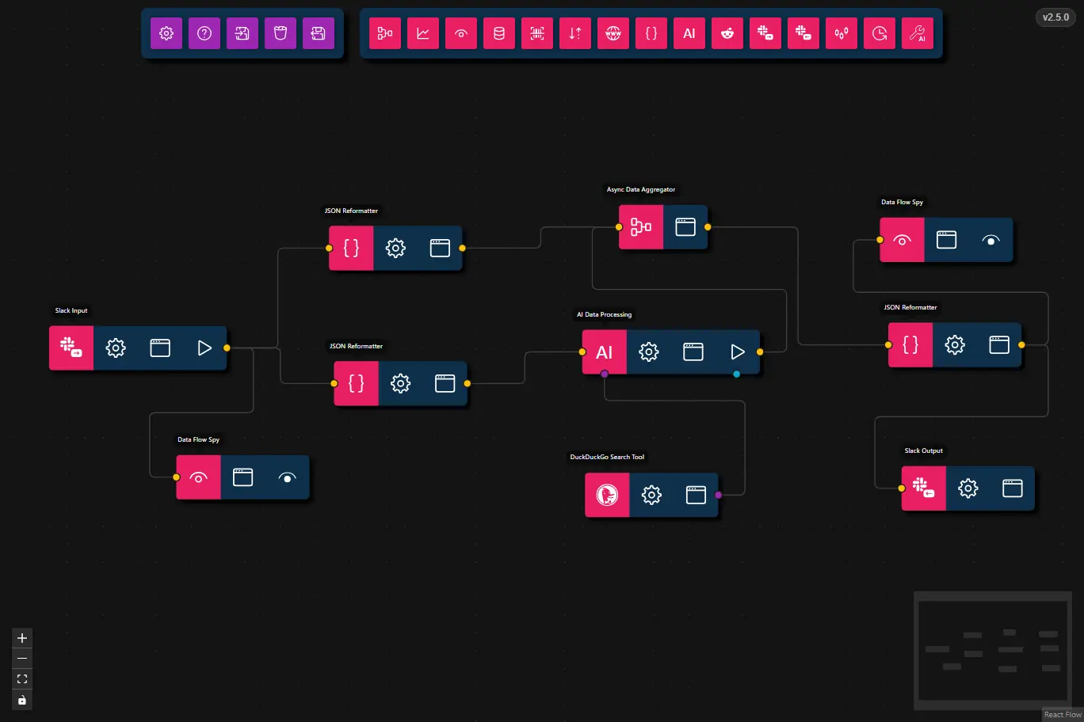The image size is (1084, 722).
Task: Select the AI wrench tool at the toolbar end
Action: tap(917, 33)
